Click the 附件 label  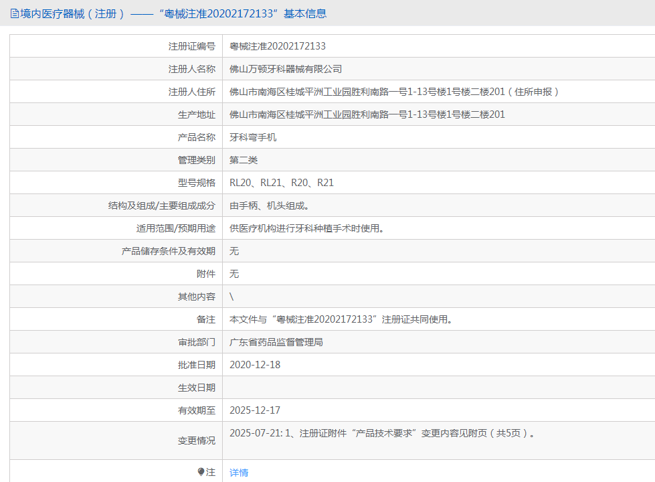point(206,274)
